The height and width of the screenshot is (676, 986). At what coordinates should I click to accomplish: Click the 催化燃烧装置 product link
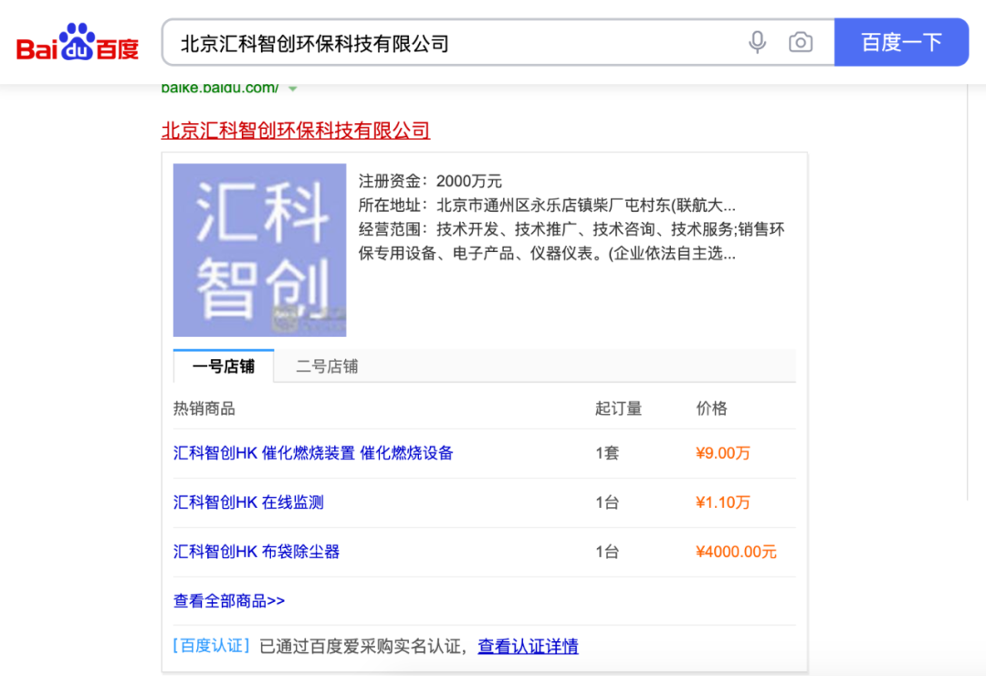[314, 452]
